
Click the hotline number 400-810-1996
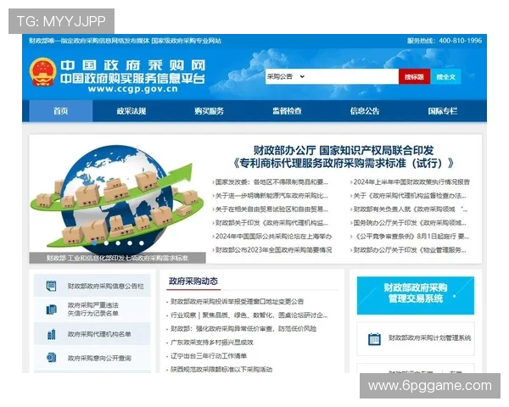click(461, 41)
